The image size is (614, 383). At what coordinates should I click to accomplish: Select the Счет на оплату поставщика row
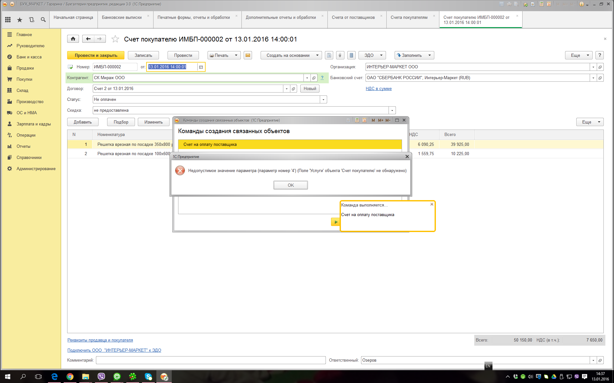click(289, 145)
